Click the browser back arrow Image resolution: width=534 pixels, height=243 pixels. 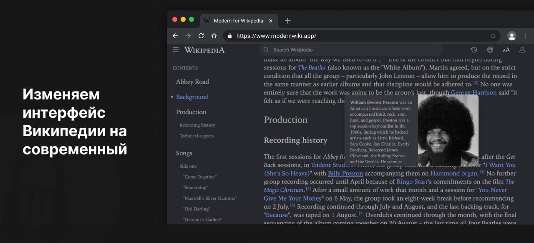tap(175, 36)
